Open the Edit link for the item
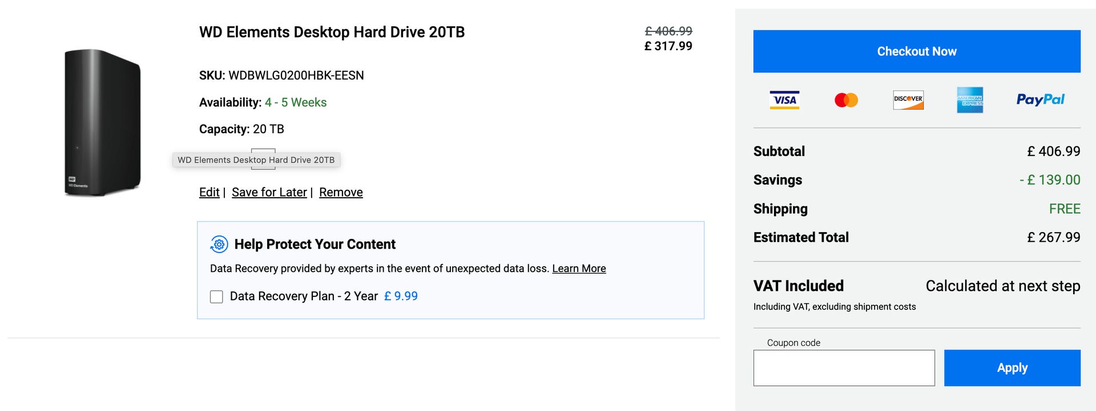The image size is (1096, 411). tap(209, 193)
